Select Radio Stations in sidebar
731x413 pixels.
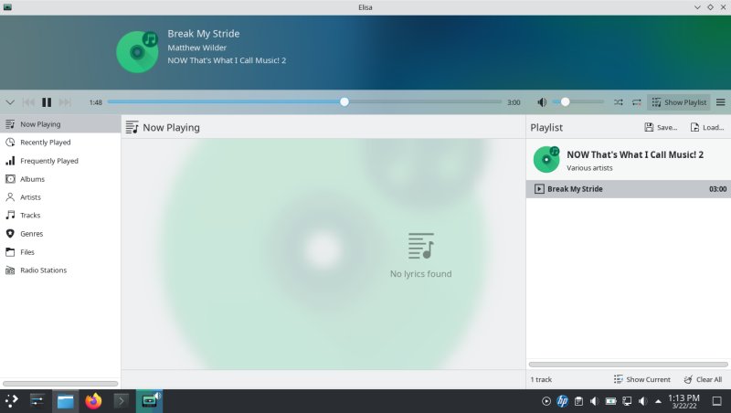pos(43,270)
